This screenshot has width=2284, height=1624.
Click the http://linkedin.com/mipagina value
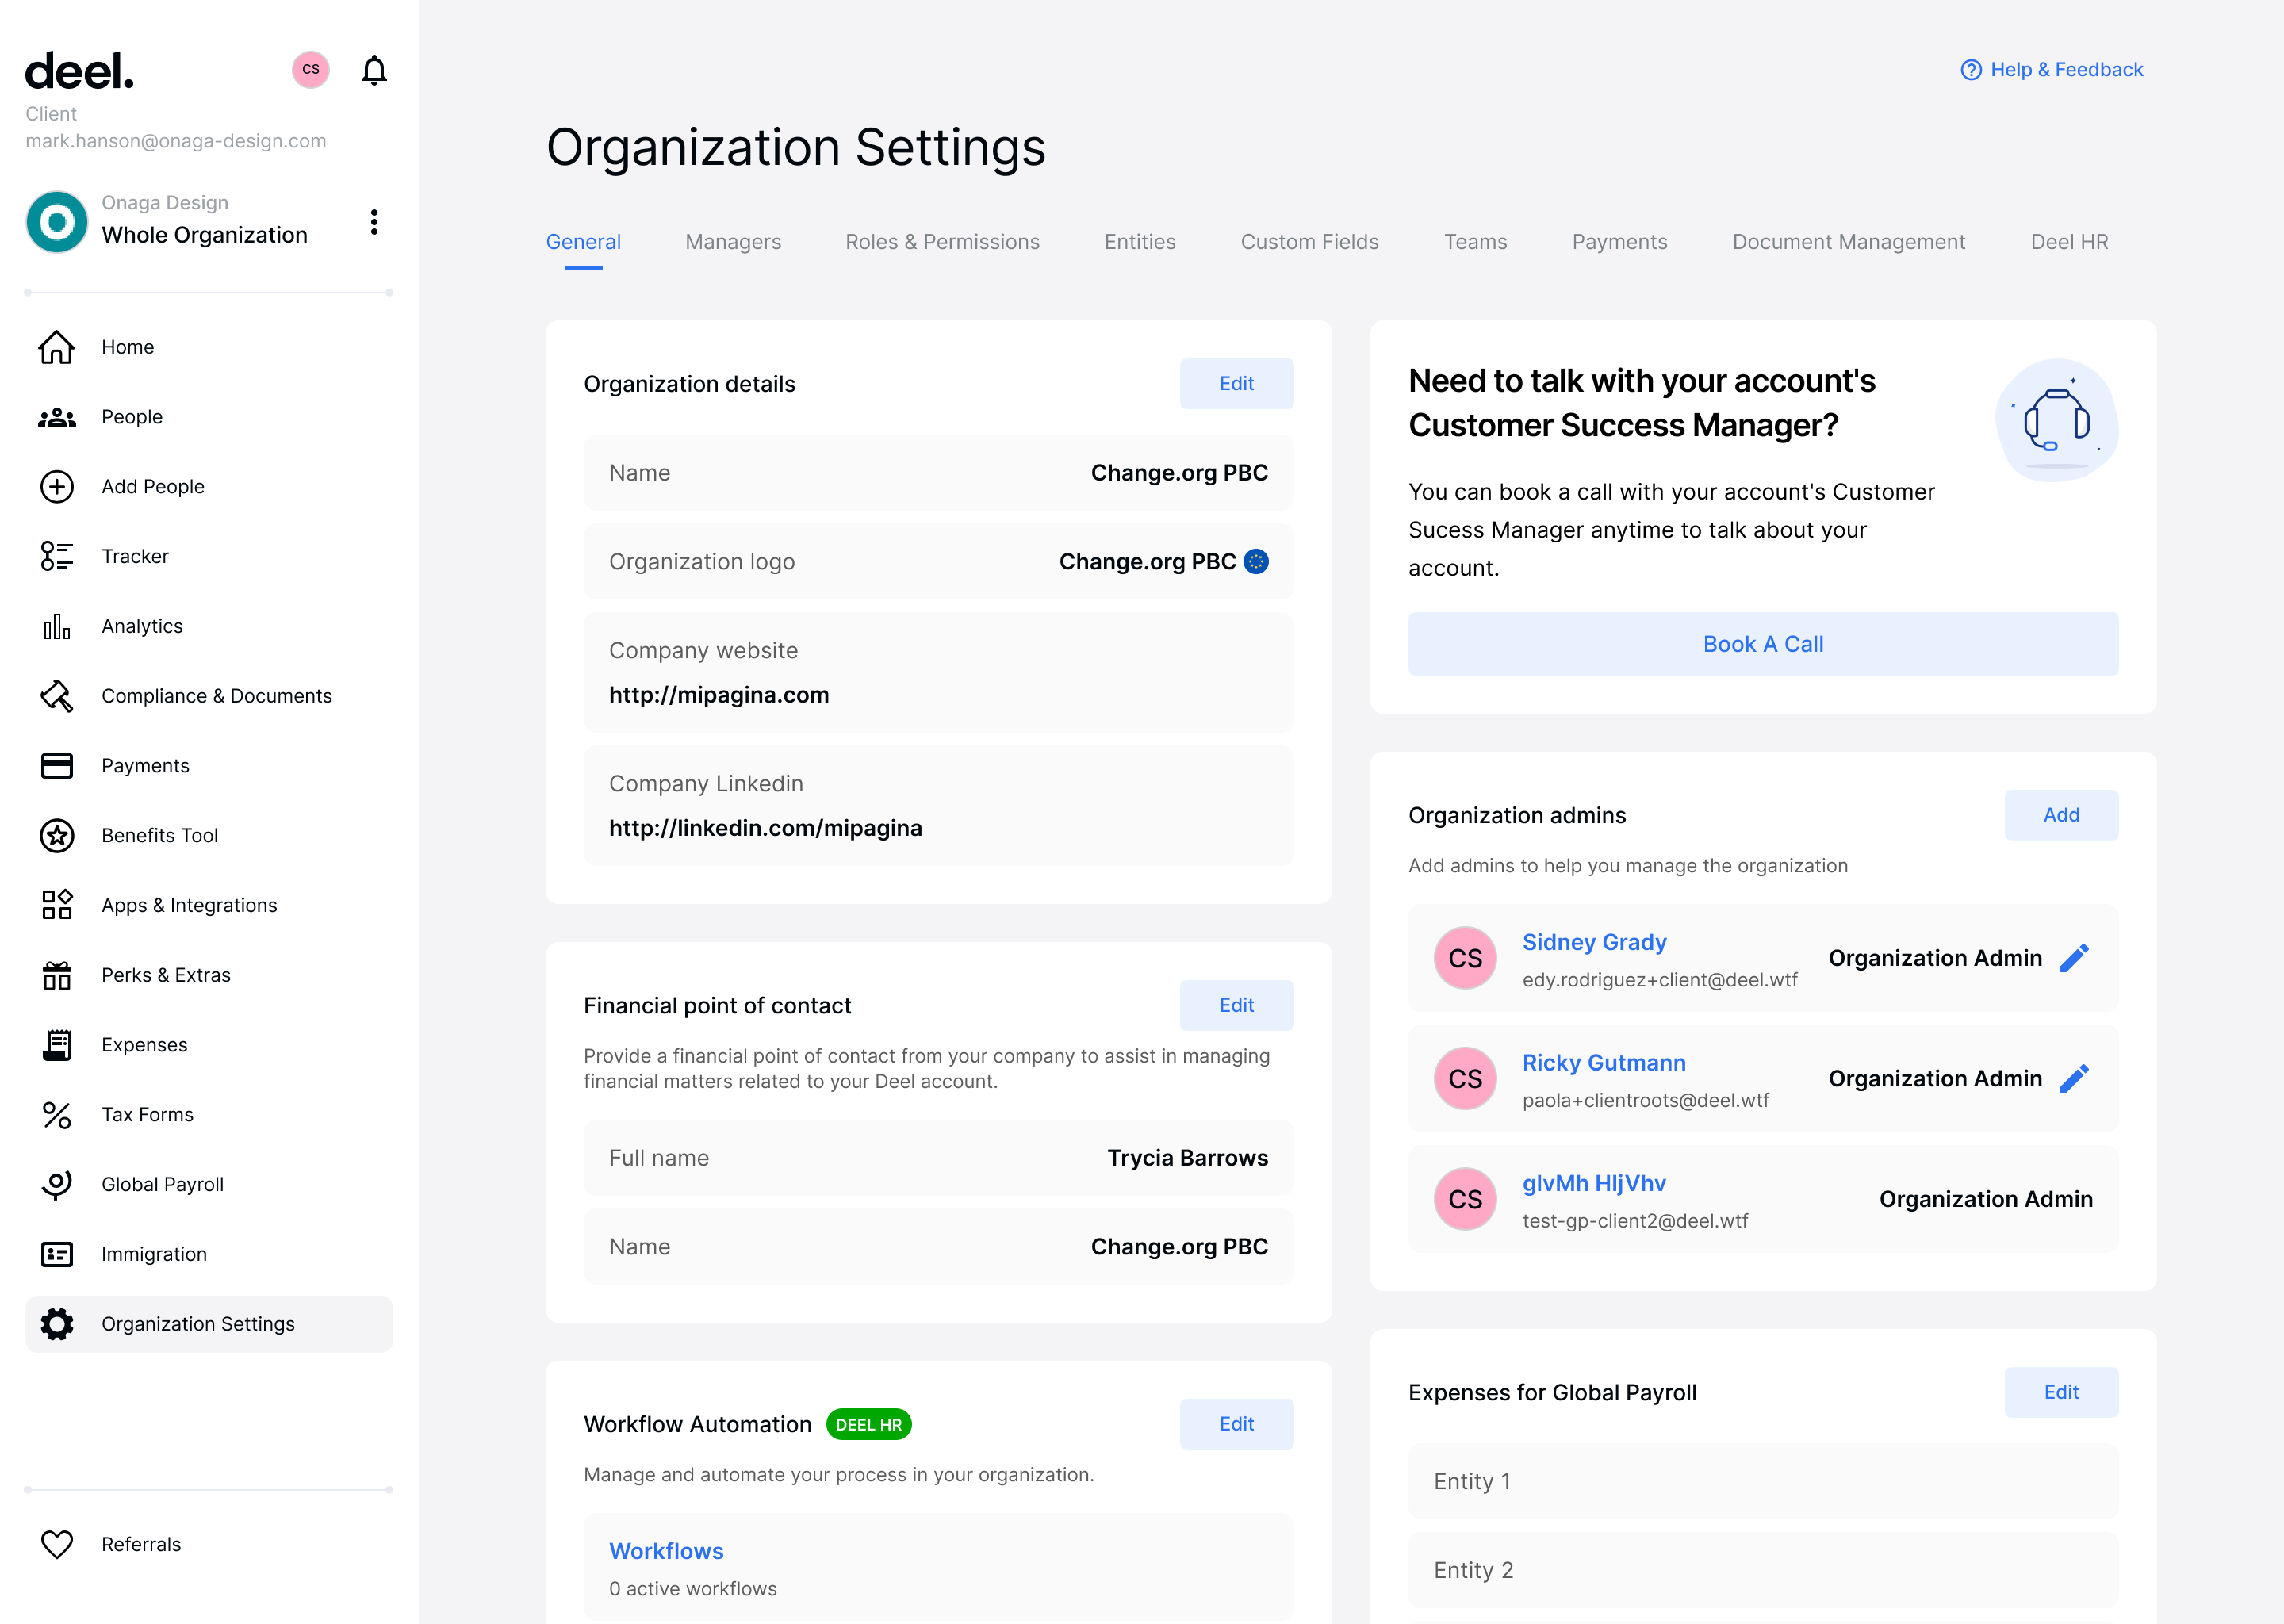(765, 828)
